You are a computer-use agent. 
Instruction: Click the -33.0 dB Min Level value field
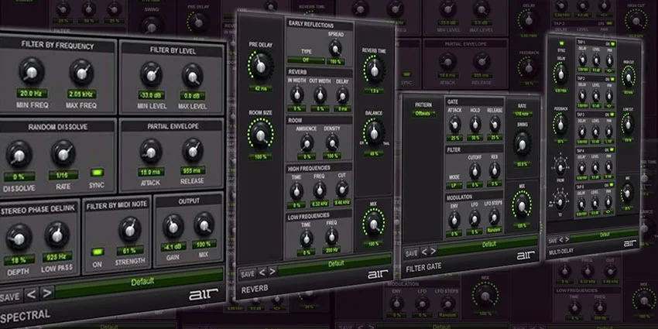pyautogui.click(x=151, y=95)
